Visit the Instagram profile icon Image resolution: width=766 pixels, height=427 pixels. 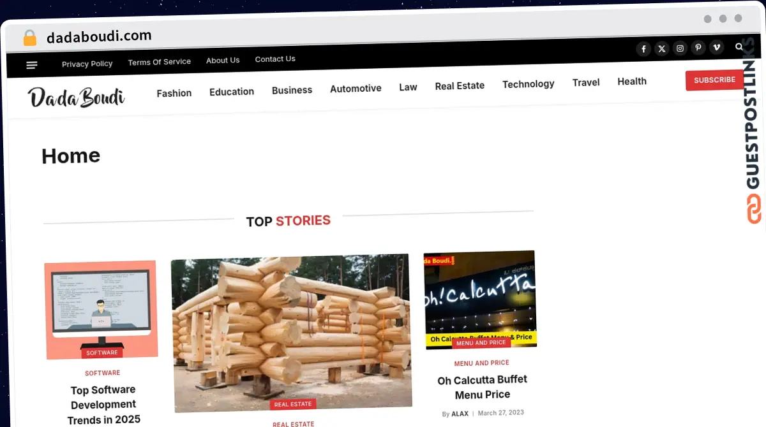point(680,48)
